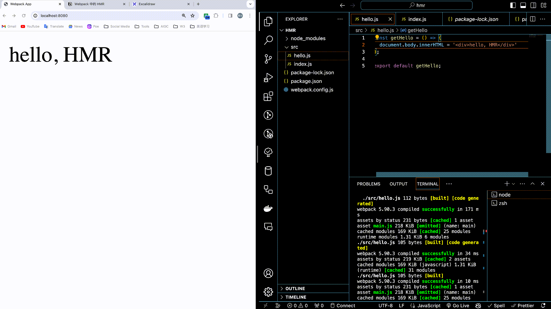Open the Manage gear menu

click(x=268, y=292)
